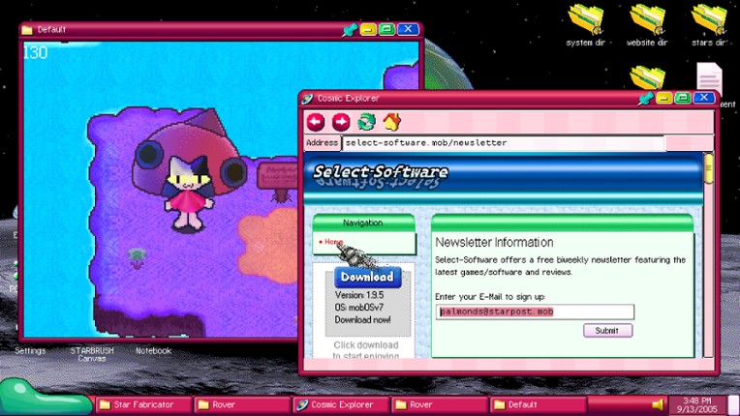740x416 pixels.
Task: Switch to Star Fabricator in the taskbar
Action: [143, 404]
